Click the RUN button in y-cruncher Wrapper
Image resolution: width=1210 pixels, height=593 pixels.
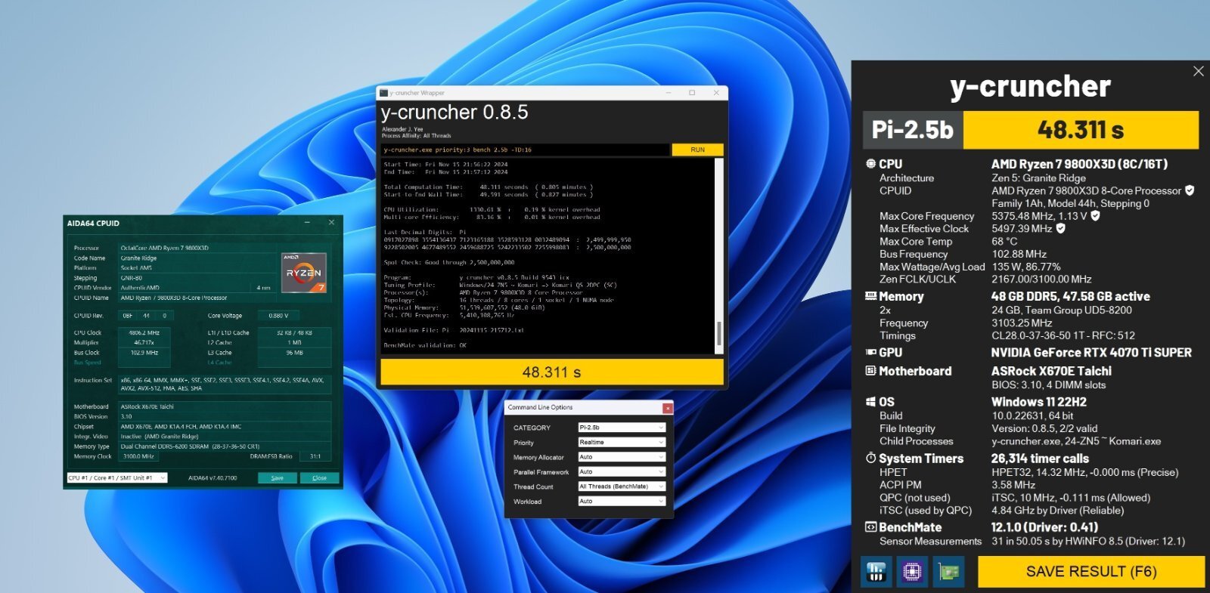pos(697,150)
